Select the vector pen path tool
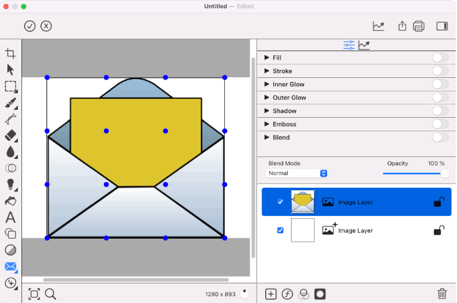 10,119
